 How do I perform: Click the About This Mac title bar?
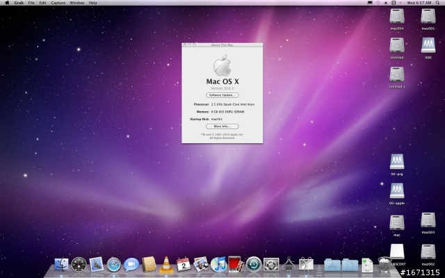pyautogui.click(x=222, y=44)
